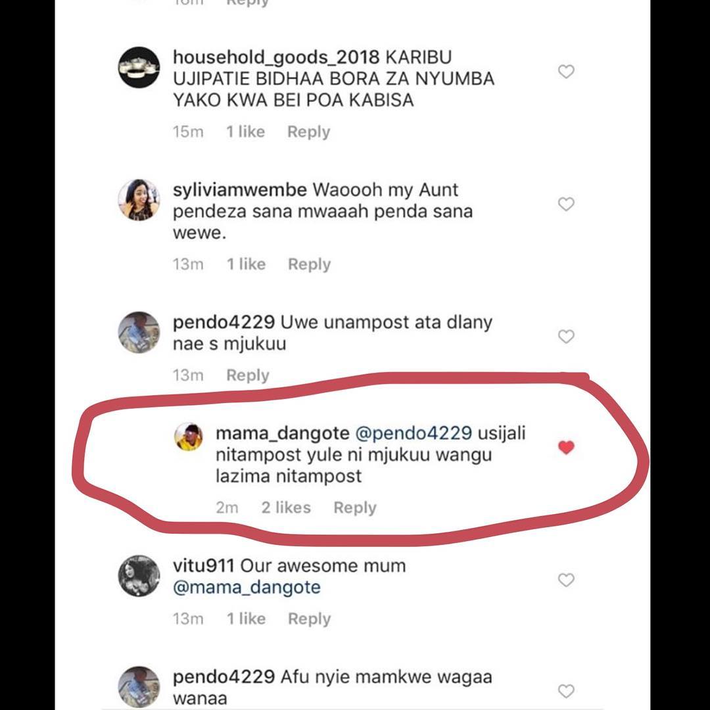Image resolution: width=710 pixels, height=710 pixels.
Task: Open syliviamwembe username link
Action: (239, 191)
